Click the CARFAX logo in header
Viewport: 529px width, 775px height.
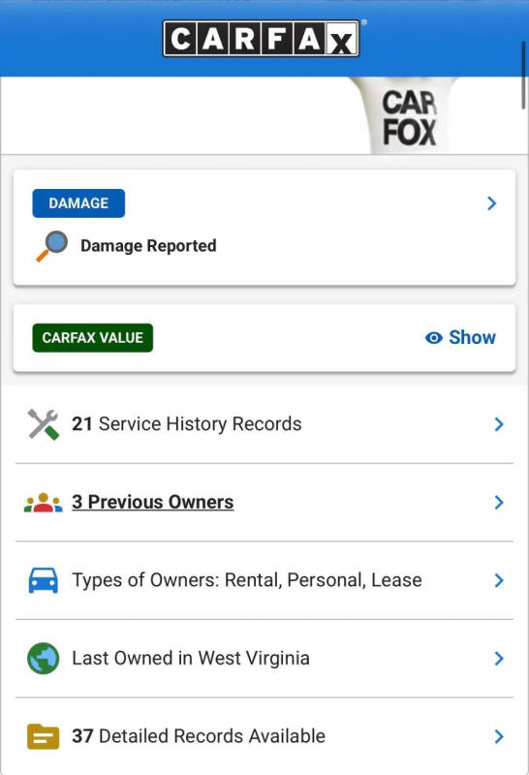point(261,39)
